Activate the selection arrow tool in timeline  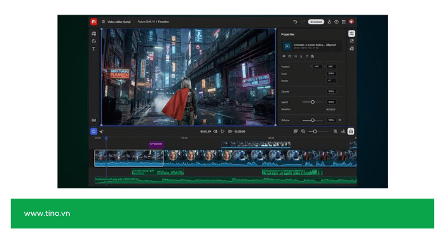(x=93, y=131)
